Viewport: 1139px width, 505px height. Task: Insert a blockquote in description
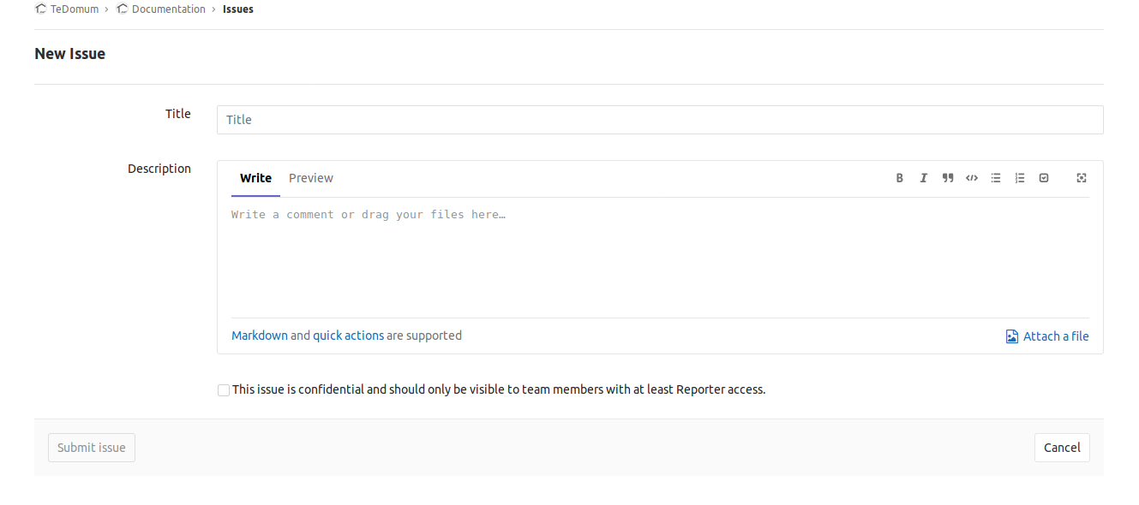(x=948, y=178)
